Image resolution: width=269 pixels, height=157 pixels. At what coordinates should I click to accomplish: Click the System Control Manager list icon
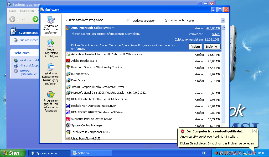point(68,125)
